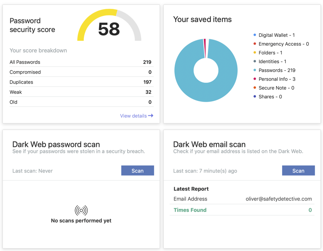Click the radar scan icon
The image size is (323, 251).
(81, 210)
